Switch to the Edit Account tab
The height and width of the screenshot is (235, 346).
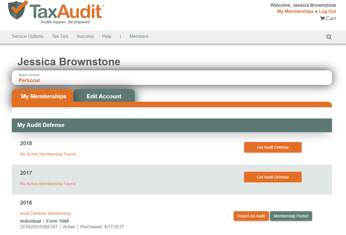(x=104, y=96)
